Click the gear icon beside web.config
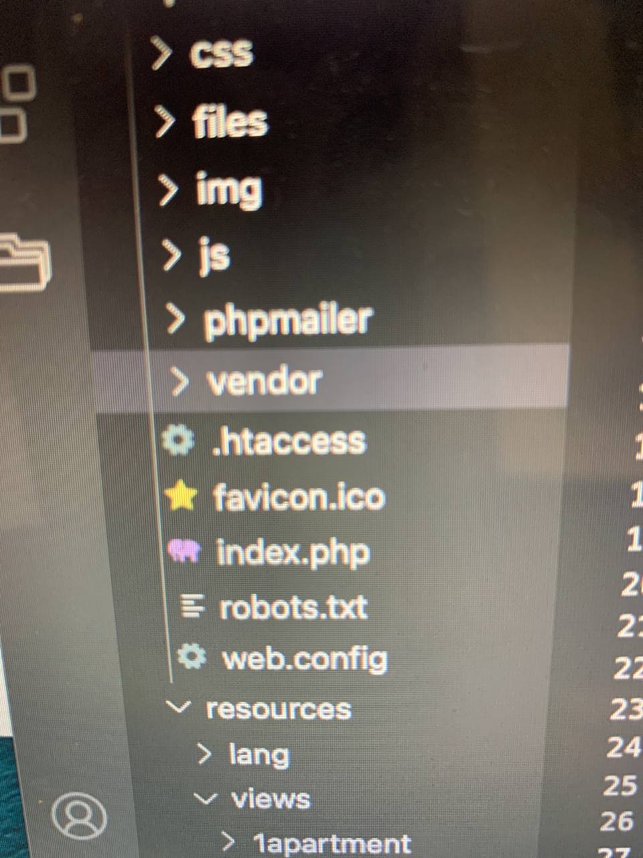 (x=193, y=657)
